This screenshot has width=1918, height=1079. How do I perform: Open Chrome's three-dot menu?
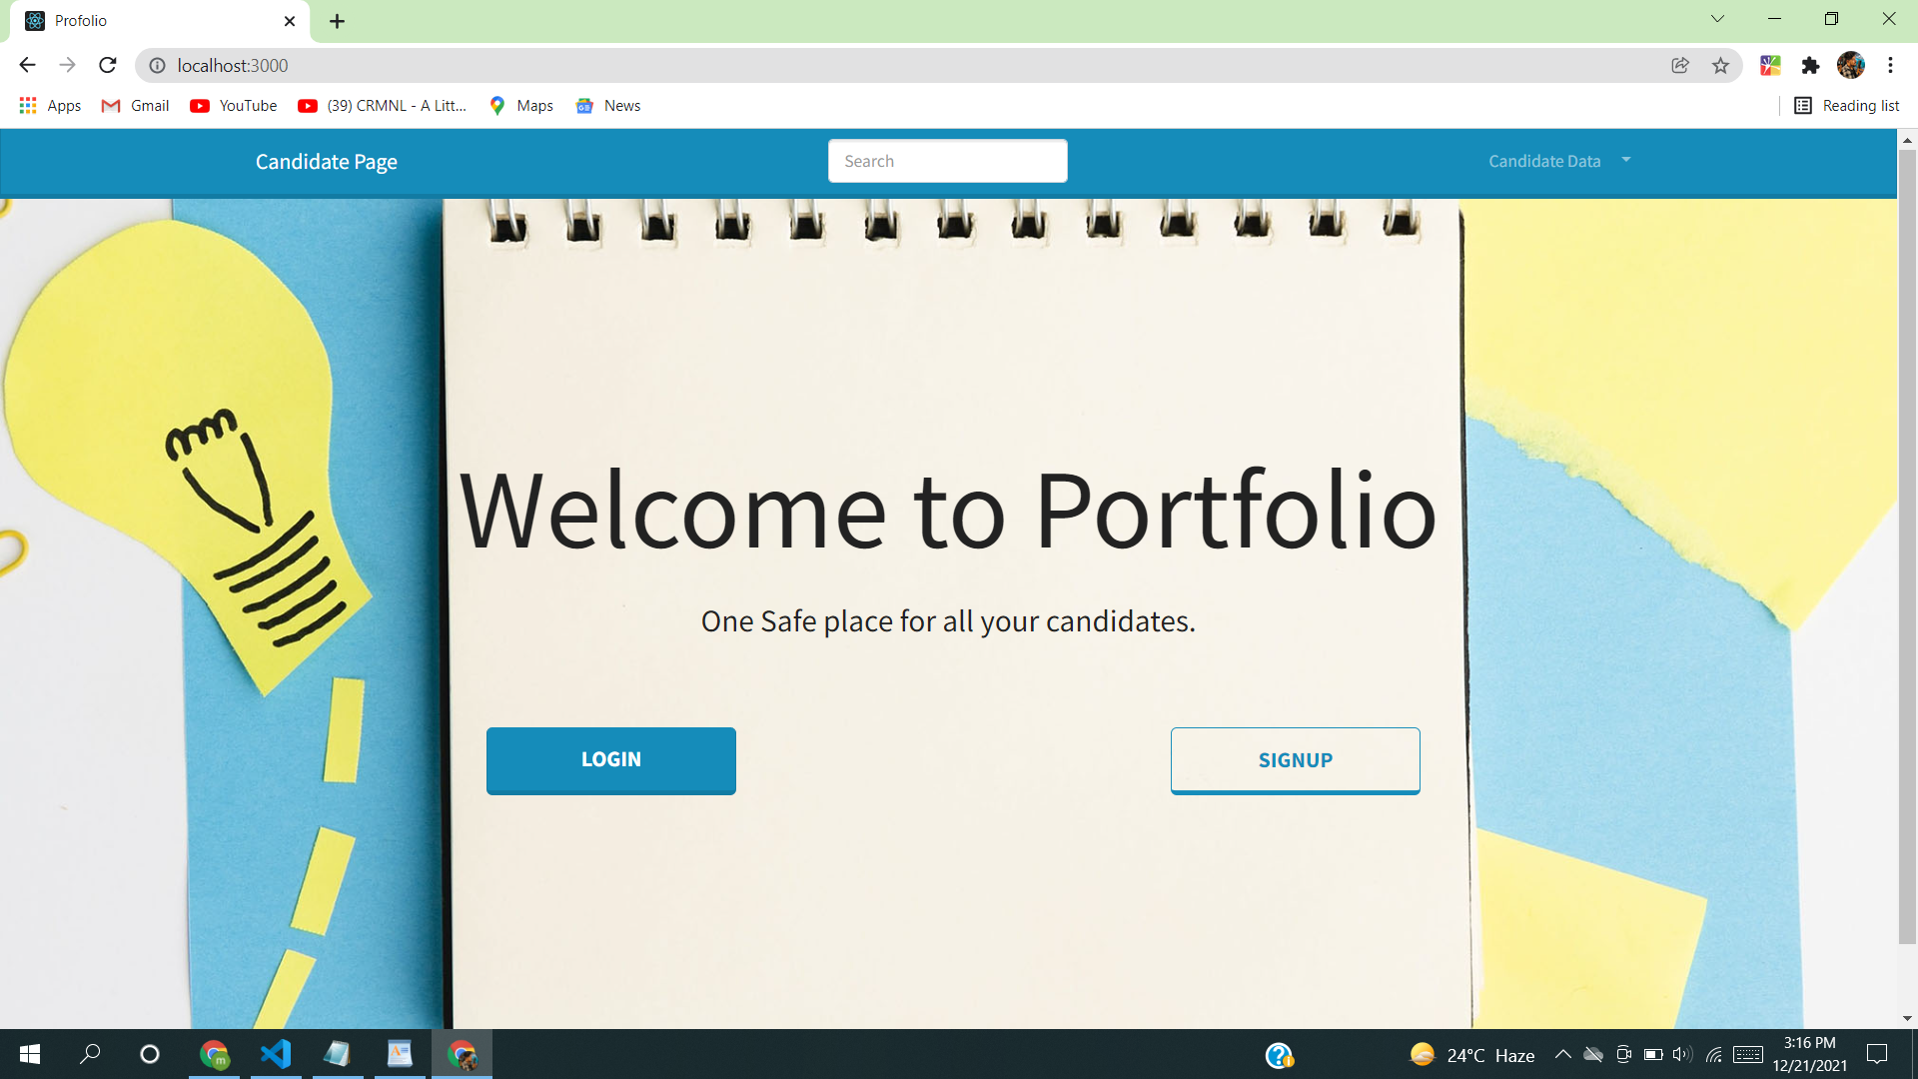[1890, 65]
